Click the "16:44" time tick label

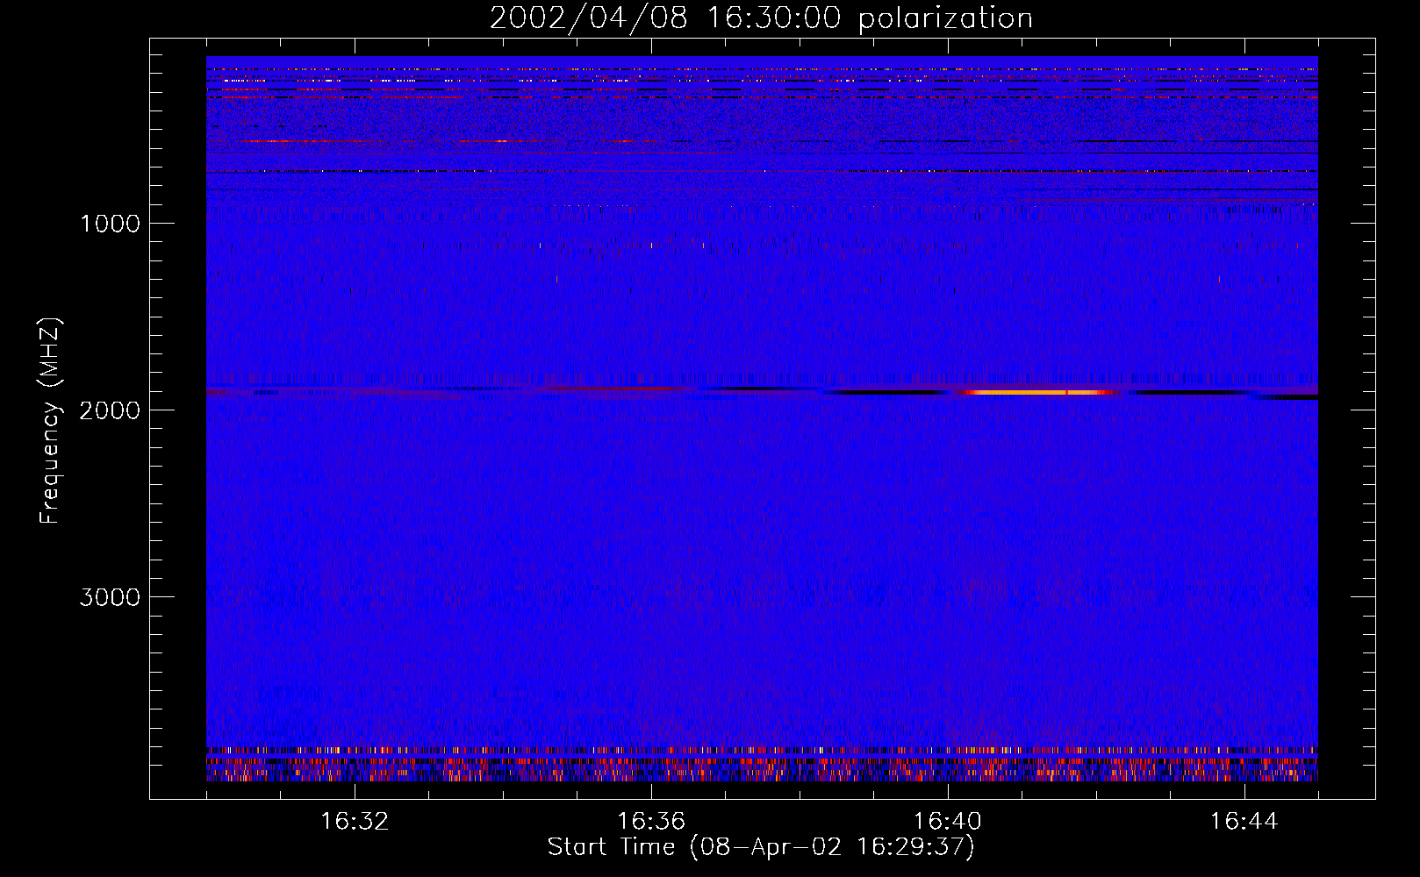tap(1244, 822)
